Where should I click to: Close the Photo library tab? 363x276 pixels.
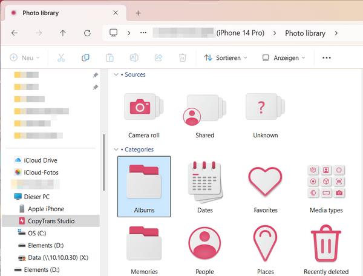116,13
